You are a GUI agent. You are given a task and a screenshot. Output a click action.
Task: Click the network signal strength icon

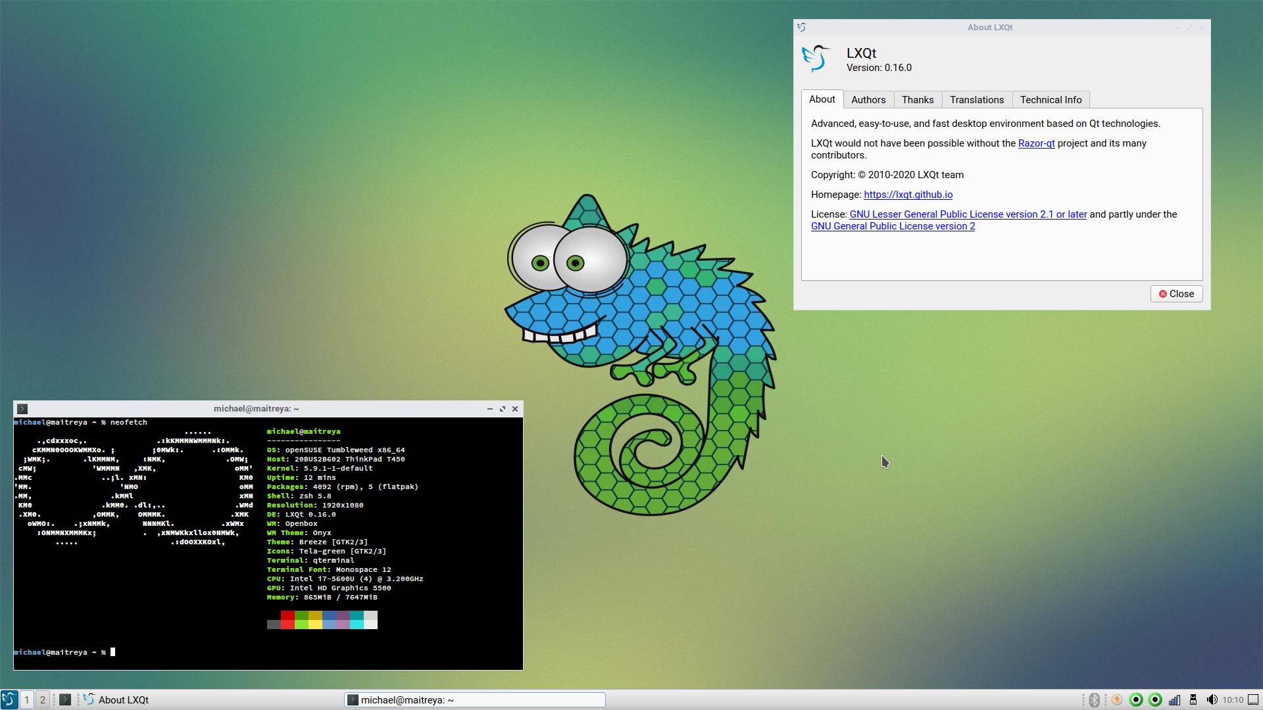(1174, 699)
